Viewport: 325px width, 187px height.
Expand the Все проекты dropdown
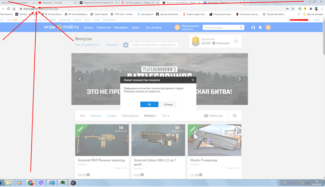tap(110, 20)
